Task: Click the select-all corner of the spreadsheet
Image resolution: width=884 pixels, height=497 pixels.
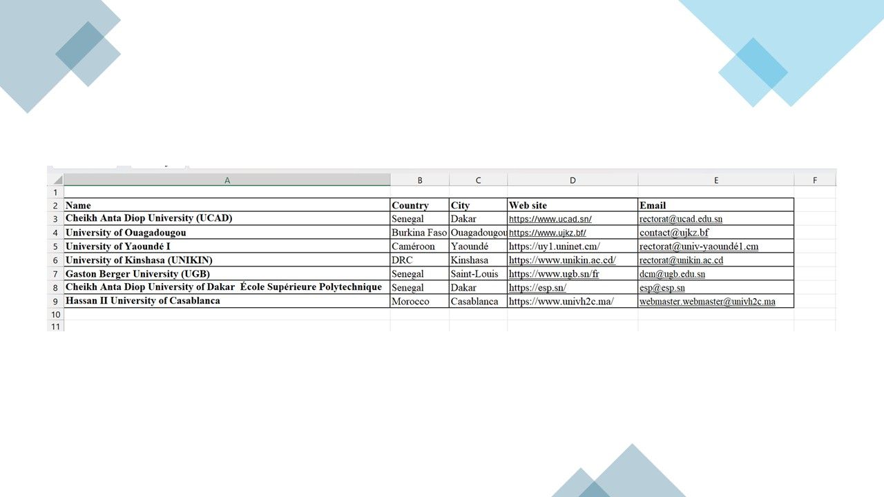Action: (x=55, y=180)
